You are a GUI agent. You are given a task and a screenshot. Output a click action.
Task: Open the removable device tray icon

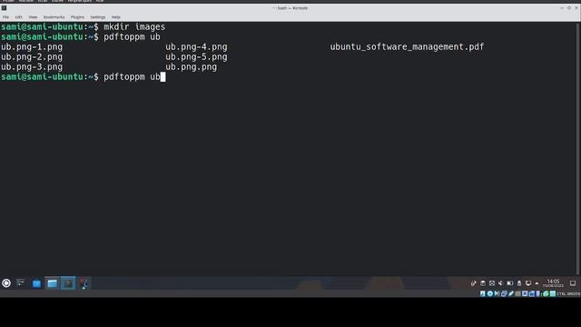[x=519, y=283]
